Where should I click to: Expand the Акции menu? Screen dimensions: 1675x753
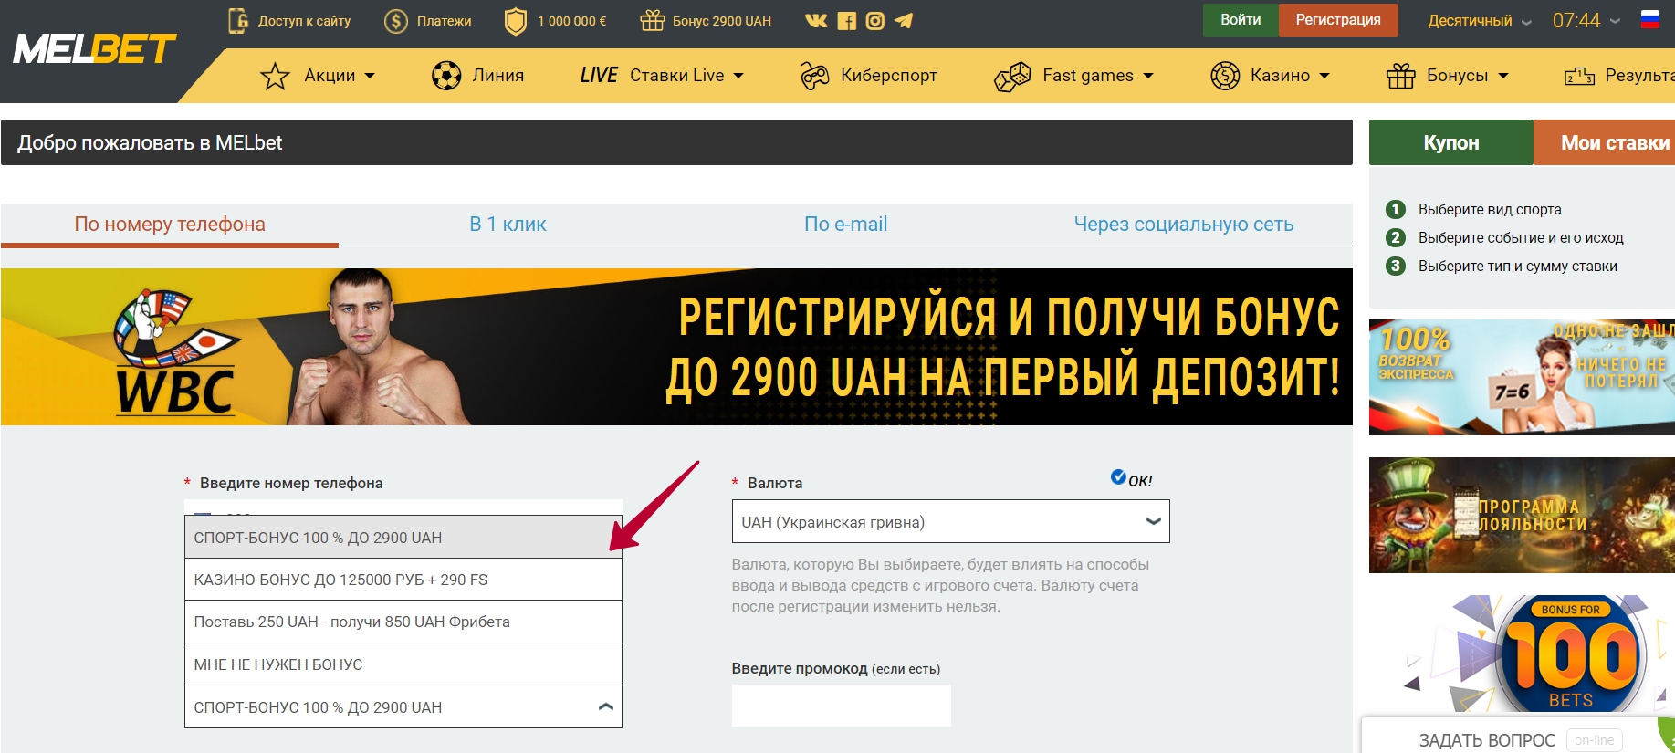tap(340, 76)
